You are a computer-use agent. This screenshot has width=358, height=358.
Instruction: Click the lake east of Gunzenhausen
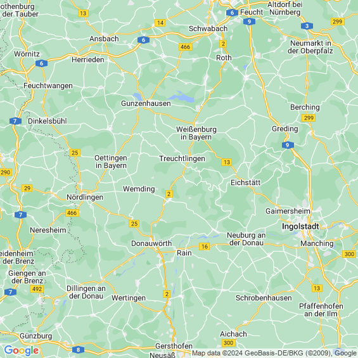(184, 98)
